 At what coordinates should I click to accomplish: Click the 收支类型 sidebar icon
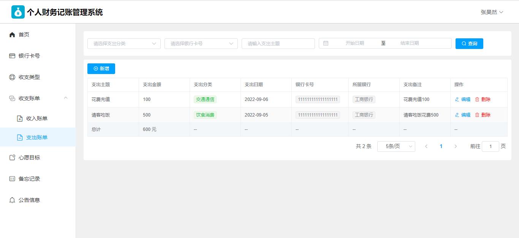tap(12, 77)
